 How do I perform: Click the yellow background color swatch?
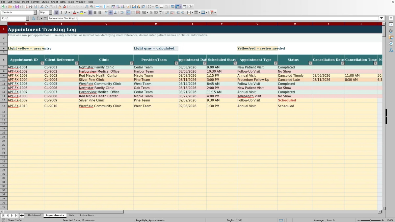pyautogui.click(x=81, y=12)
